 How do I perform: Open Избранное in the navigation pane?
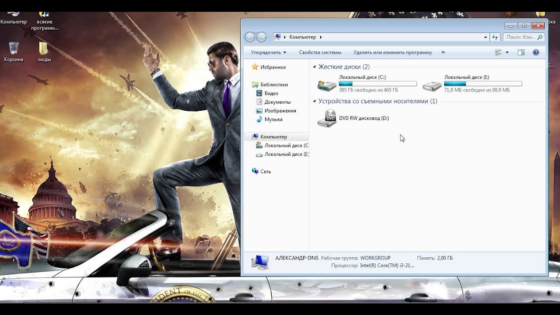click(x=273, y=67)
